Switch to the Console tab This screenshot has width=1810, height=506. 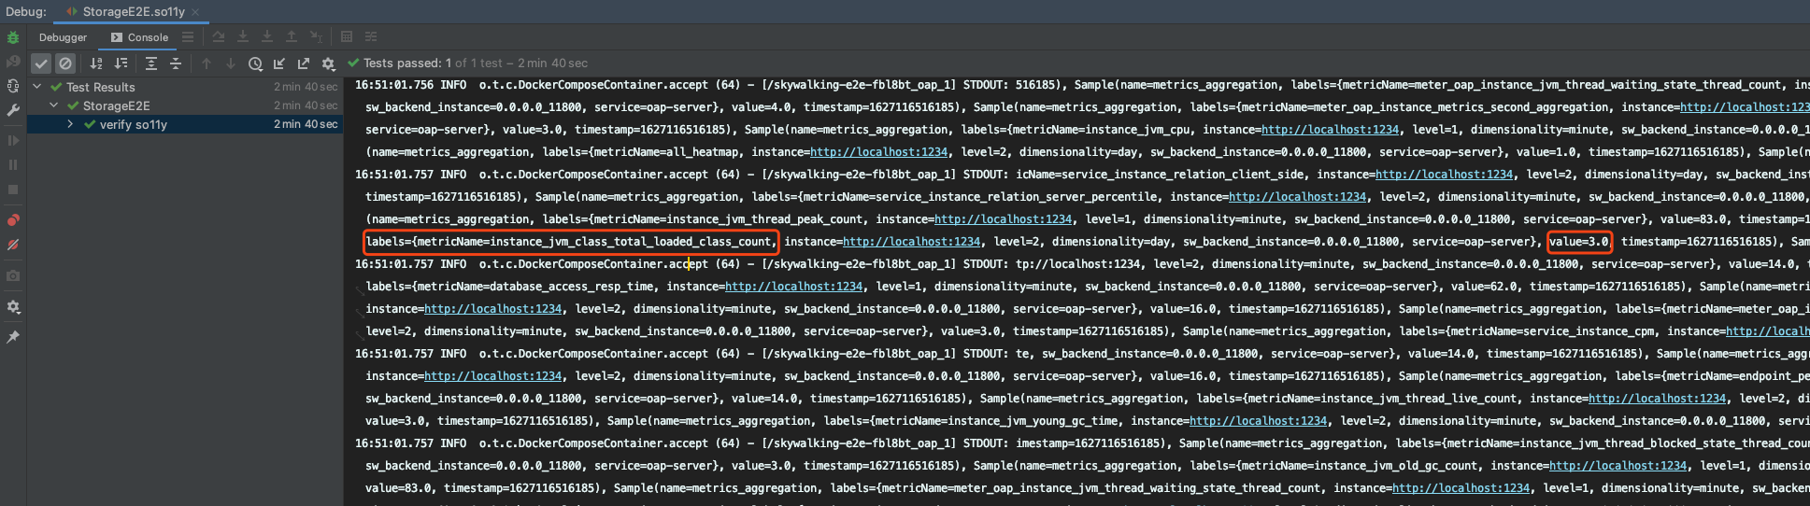pyautogui.click(x=139, y=37)
